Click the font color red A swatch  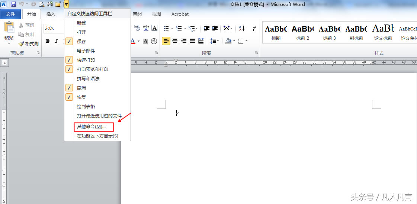(133, 41)
